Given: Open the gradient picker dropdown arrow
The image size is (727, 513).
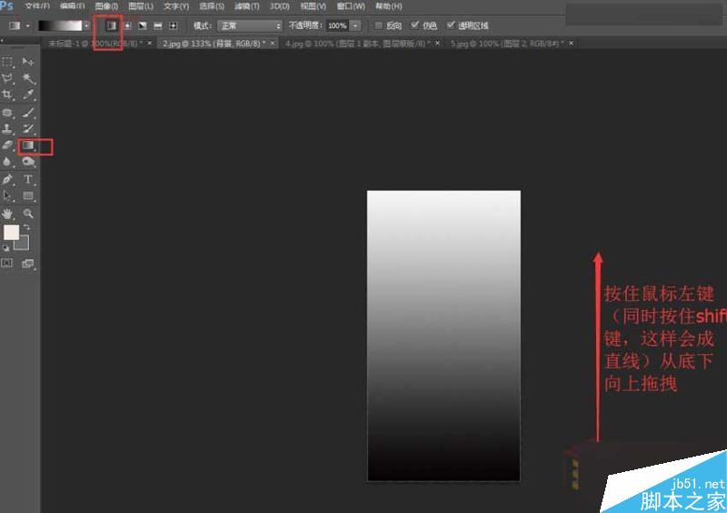Looking at the screenshot, I should point(86,25).
